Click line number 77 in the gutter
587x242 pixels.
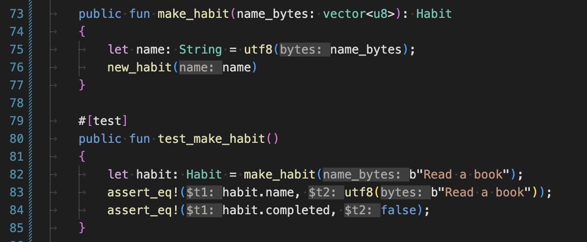pyautogui.click(x=16, y=85)
